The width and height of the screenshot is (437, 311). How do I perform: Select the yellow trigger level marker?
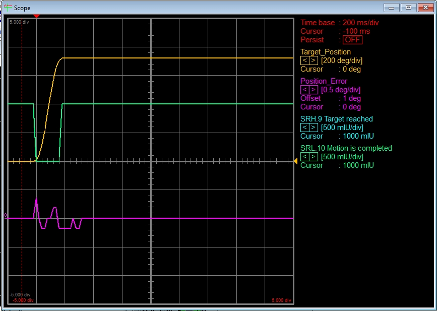point(295,161)
